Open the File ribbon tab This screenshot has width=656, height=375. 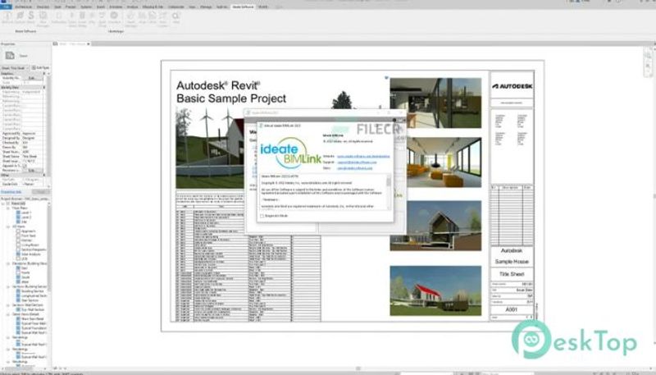pyautogui.click(x=6, y=7)
